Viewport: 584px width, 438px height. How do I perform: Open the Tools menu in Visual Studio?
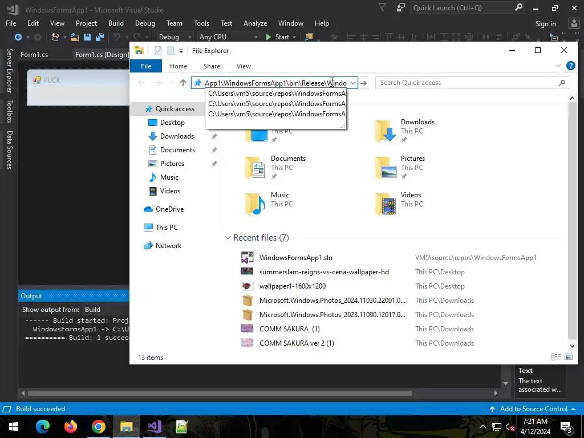[201, 23]
